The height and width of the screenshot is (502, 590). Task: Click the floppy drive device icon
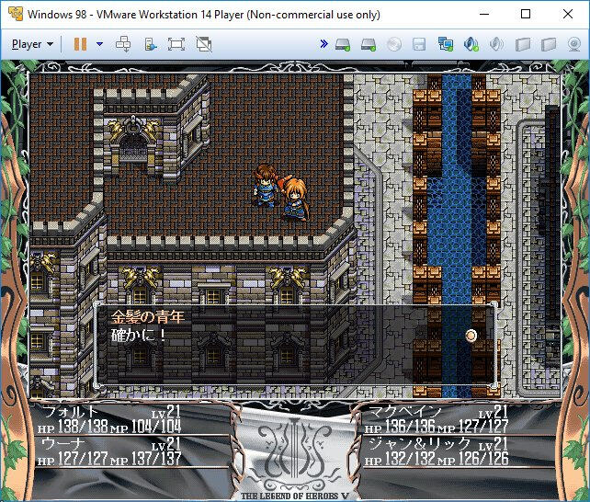(x=419, y=44)
